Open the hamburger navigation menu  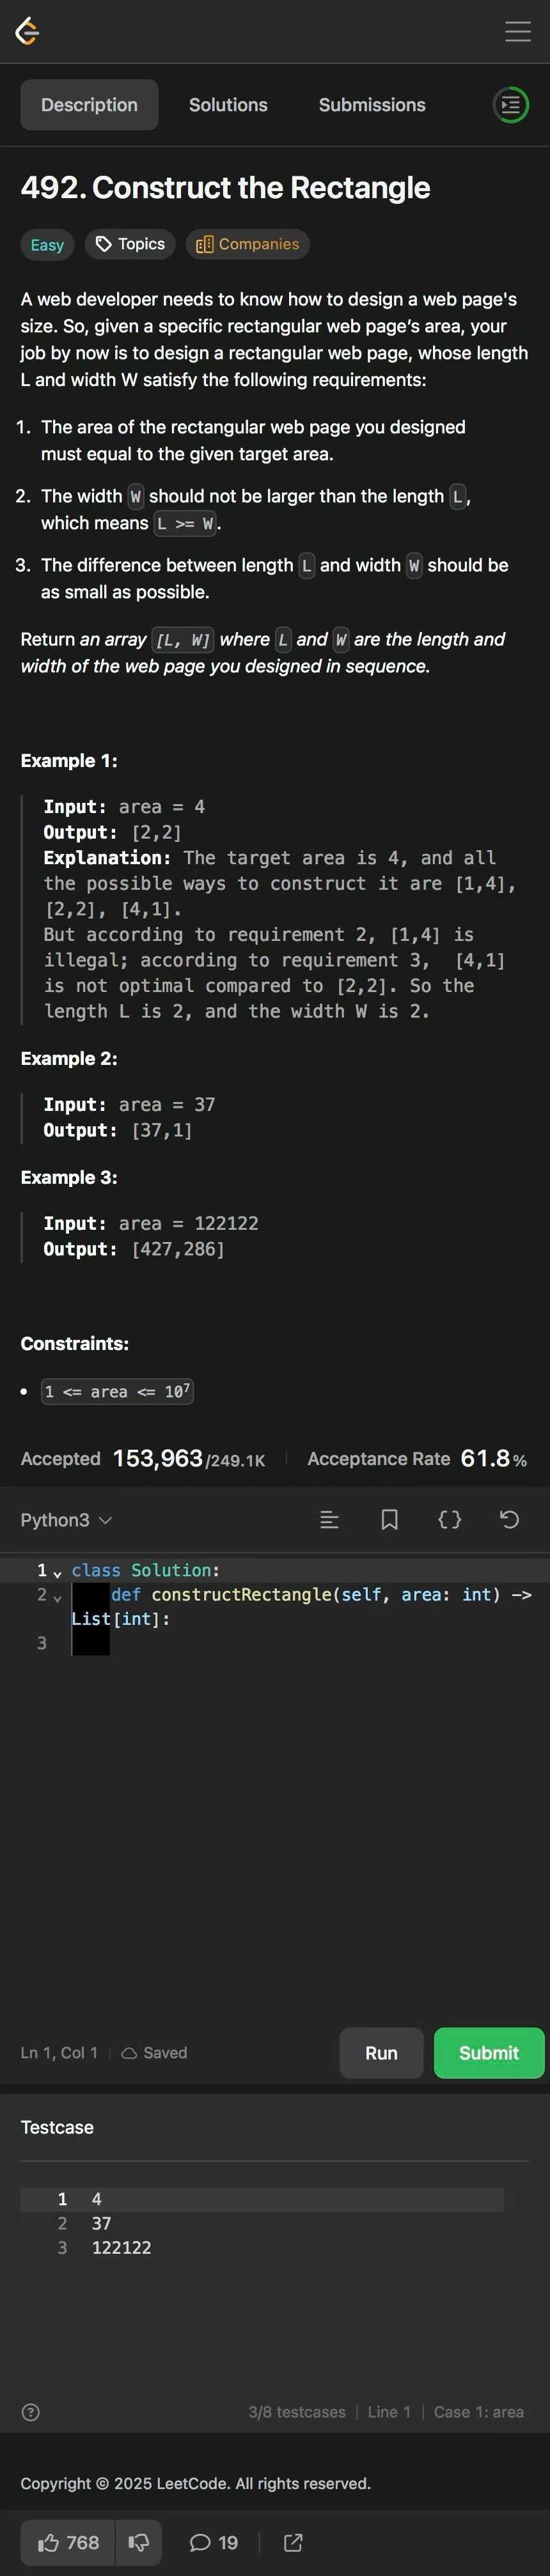pyautogui.click(x=517, y=31)
